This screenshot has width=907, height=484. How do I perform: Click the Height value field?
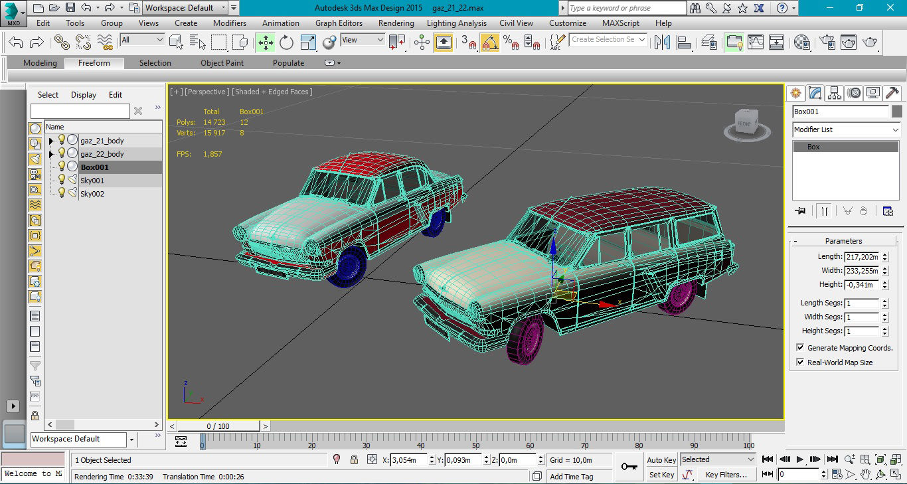[861, 285]
